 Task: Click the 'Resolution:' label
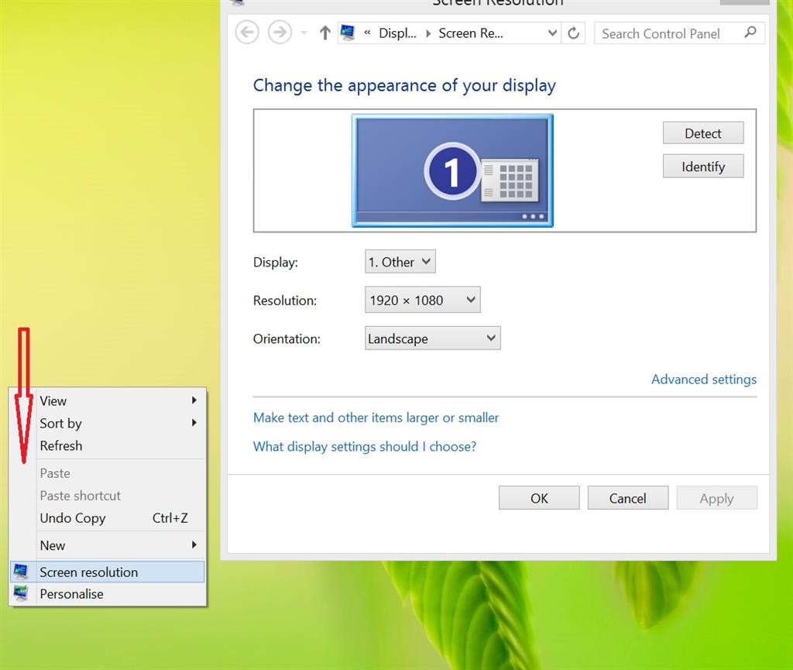285,301
